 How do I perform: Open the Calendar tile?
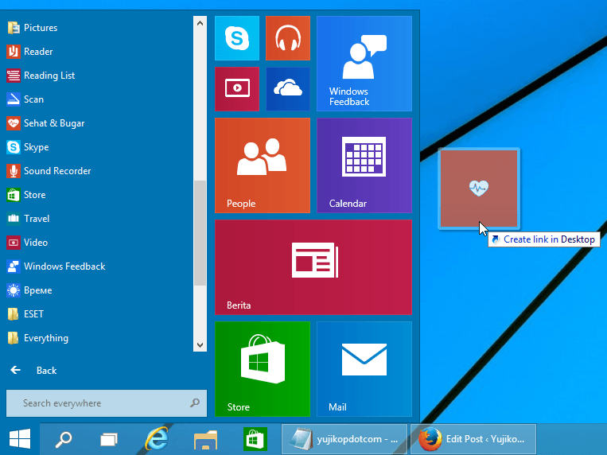pos(364,165)
